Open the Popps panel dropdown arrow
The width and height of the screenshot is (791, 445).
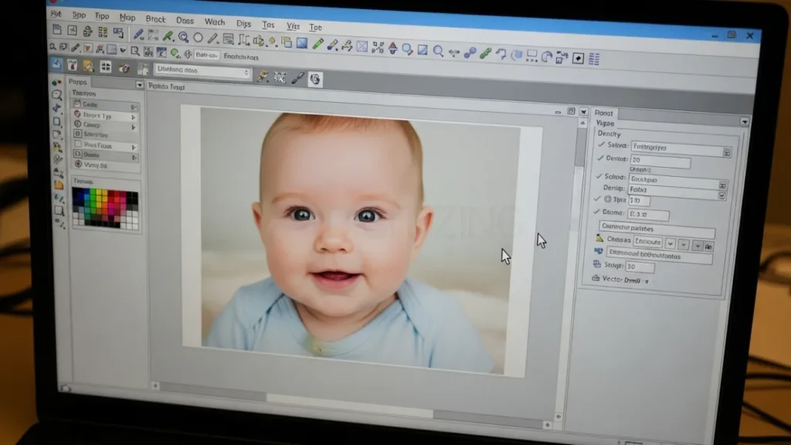click(x=140, y=85)
